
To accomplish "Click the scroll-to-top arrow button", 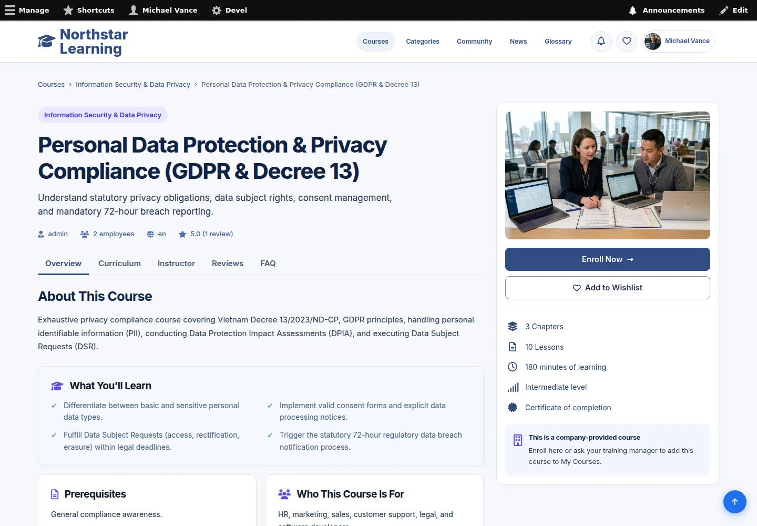I will [735, 502].
